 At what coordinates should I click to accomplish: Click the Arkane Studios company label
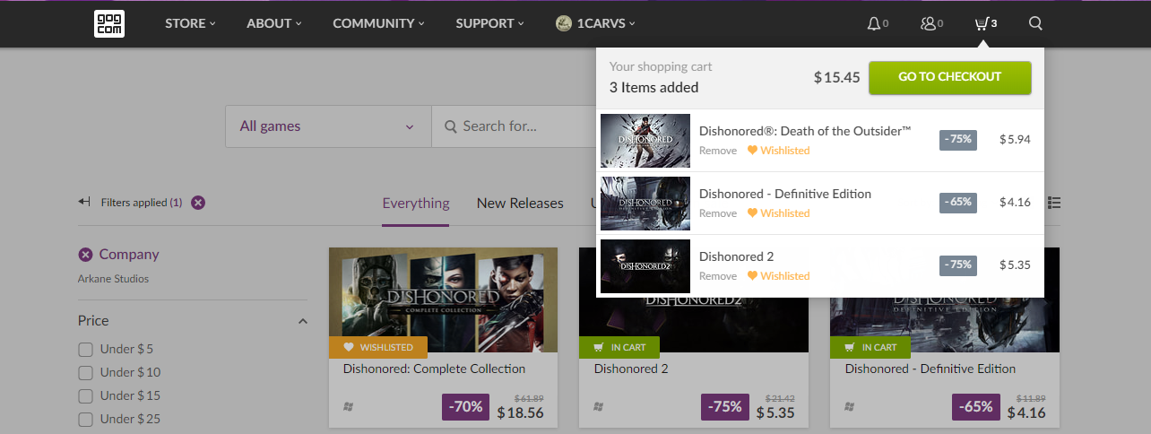click(113, 279)
